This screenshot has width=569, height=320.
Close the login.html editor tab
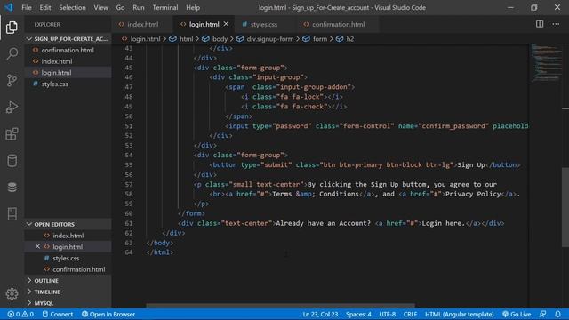(x=226, y=24)
